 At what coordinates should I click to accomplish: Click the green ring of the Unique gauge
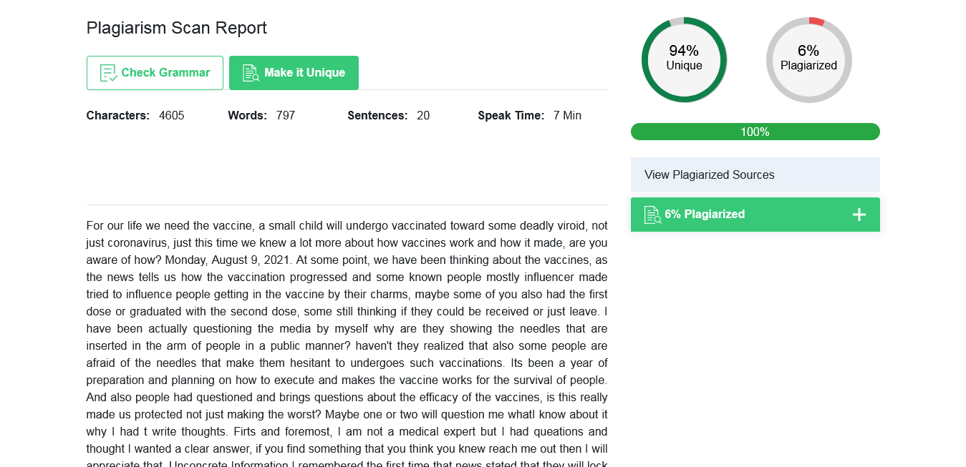(645, 60)
